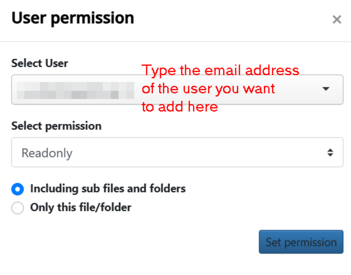The image size is (351, 275).
Task: Expand the Readonly permission dropdown
Action: pos(177,152)
